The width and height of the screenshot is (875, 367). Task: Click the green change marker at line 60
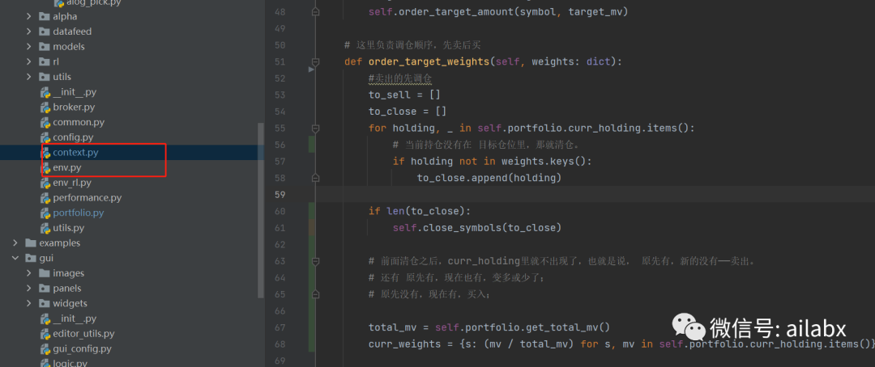pos(311,211)
